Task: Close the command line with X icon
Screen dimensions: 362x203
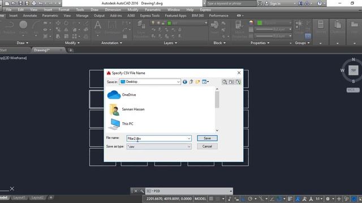Action: [136, 191]
